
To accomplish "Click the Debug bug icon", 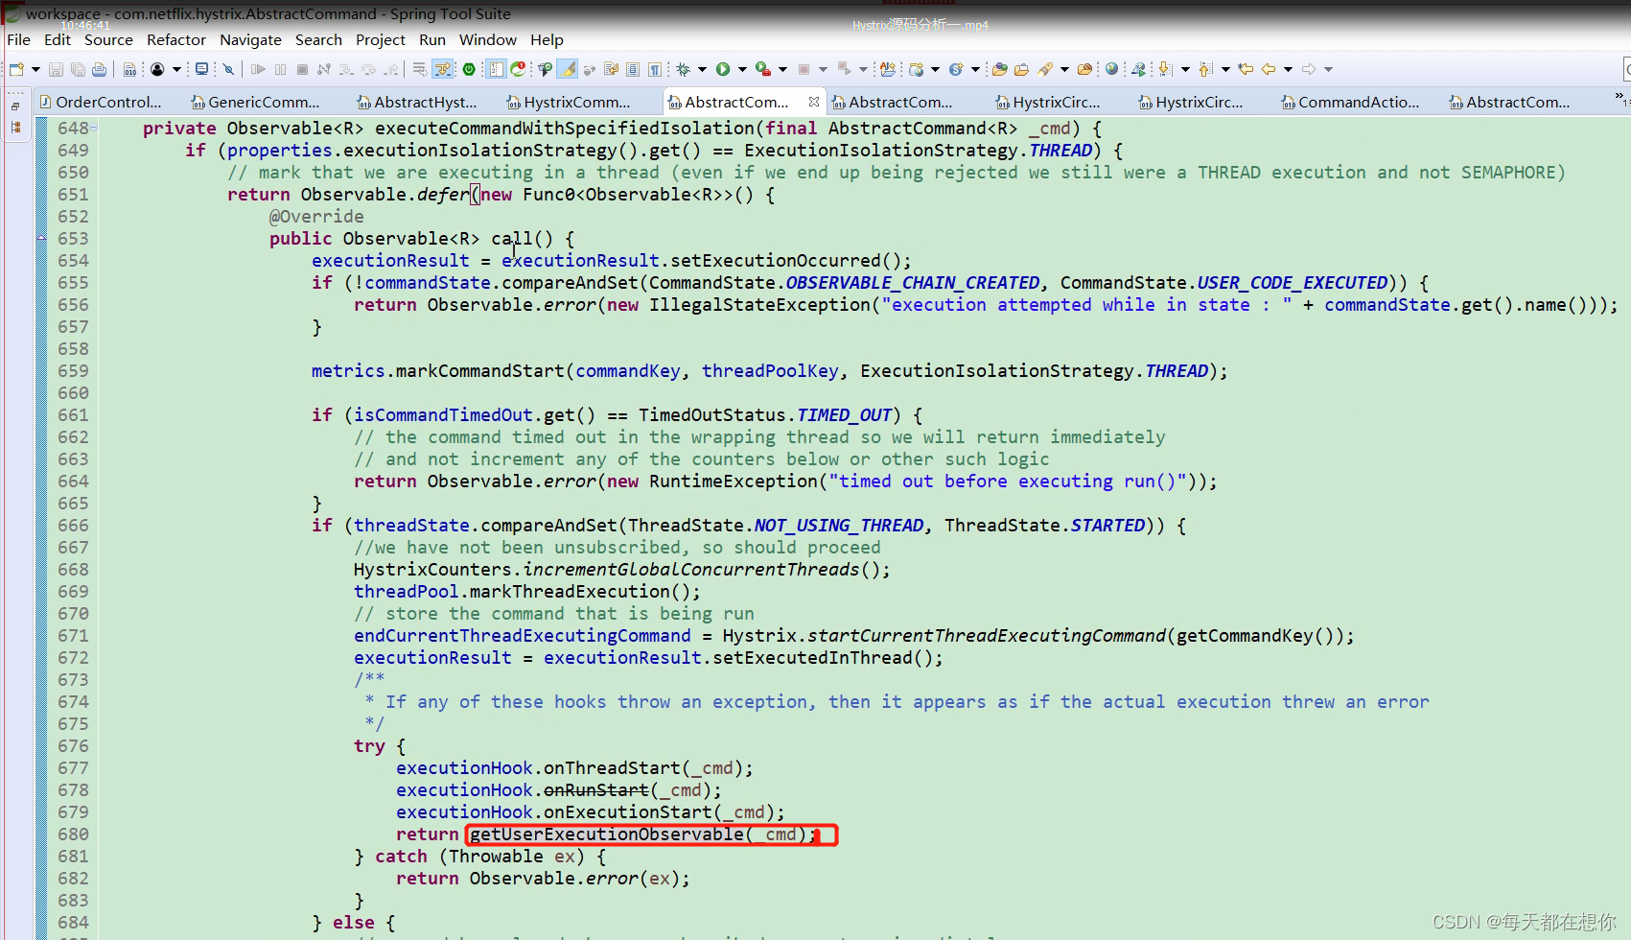I will point(683,69).
